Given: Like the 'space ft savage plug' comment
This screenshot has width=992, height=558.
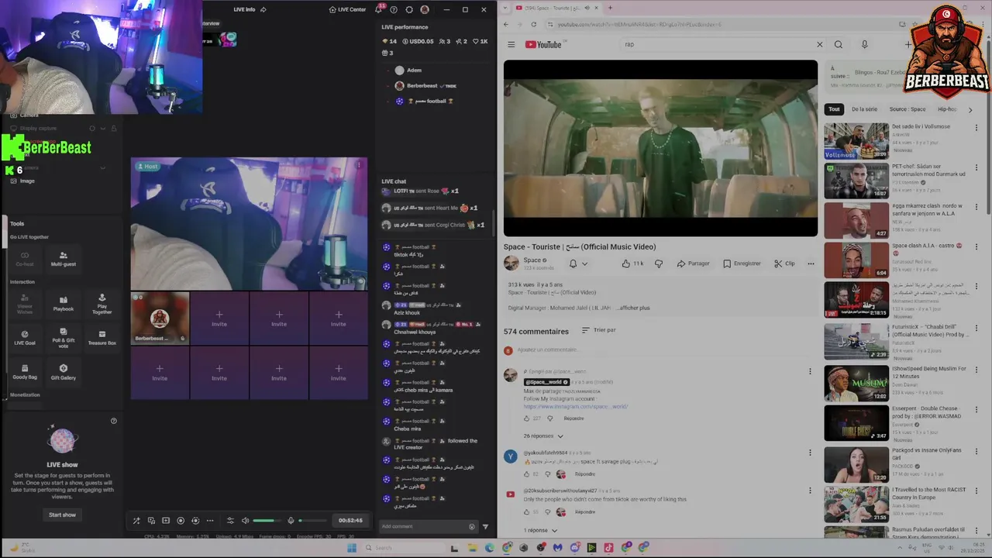Looking at the screenshot, I should (x=527, y=474).
